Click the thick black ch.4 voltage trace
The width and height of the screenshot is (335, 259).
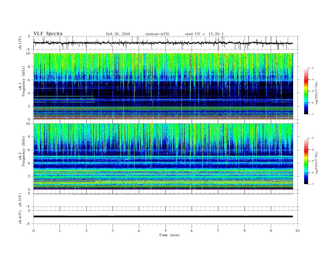pos(163,217)
